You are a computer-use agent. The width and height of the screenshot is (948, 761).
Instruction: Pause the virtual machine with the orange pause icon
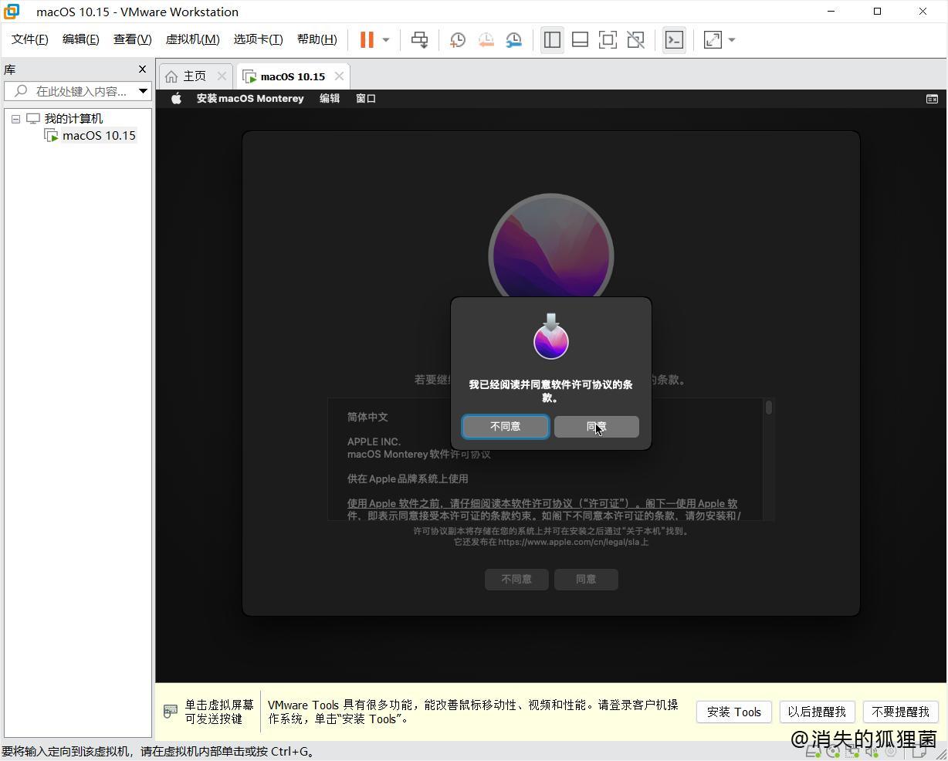click(x=367, y=40)
